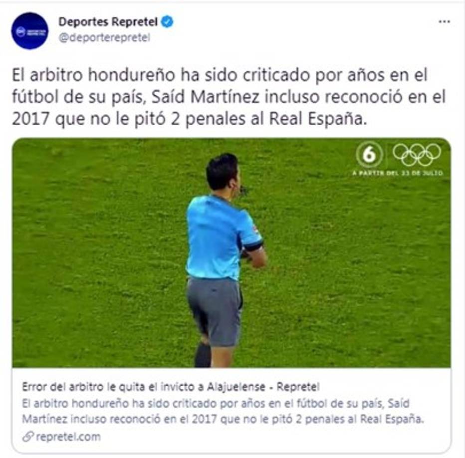Click the Olympic rings logo in the image

417,155
